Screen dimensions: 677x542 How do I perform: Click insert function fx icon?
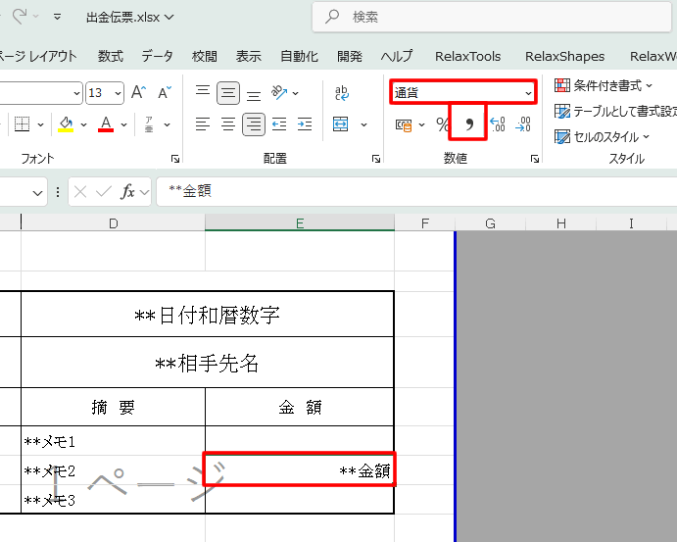point(127,191)
